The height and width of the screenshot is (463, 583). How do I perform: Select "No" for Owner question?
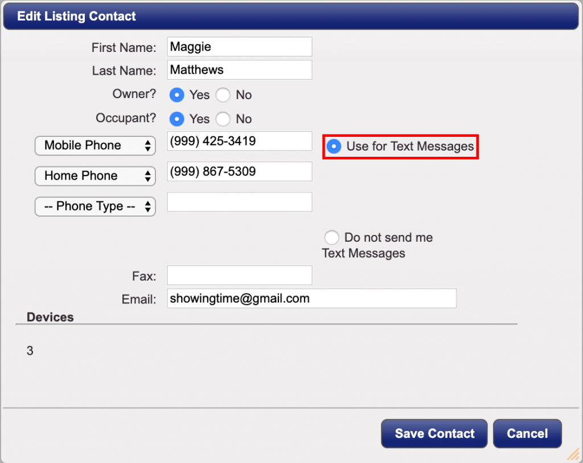(223, 95)
